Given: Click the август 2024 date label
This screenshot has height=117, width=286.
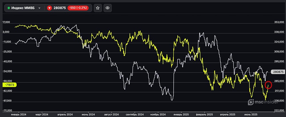Looking at the screenshot, I should point(112,114).
